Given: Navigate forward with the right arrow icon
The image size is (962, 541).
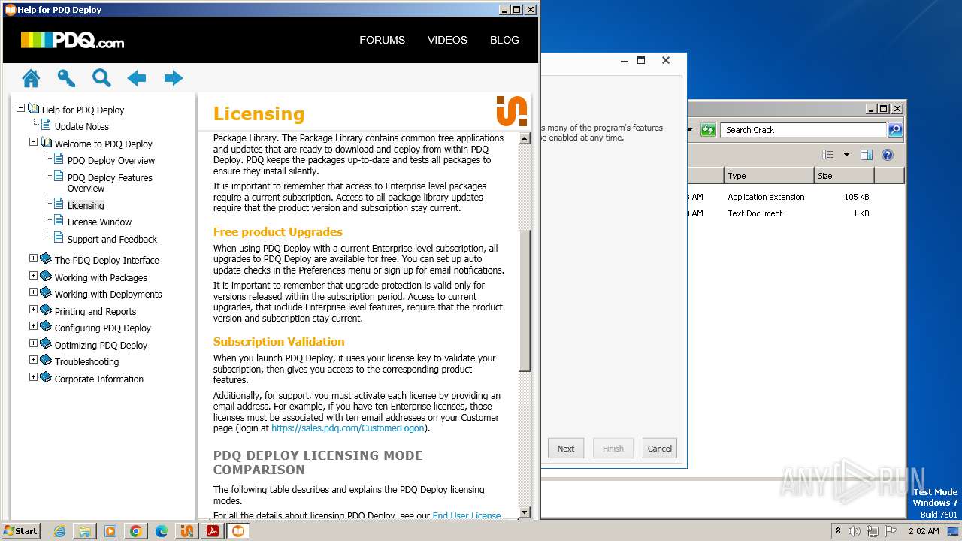Looking at the screenshot, I should click(x=174, y=78).
